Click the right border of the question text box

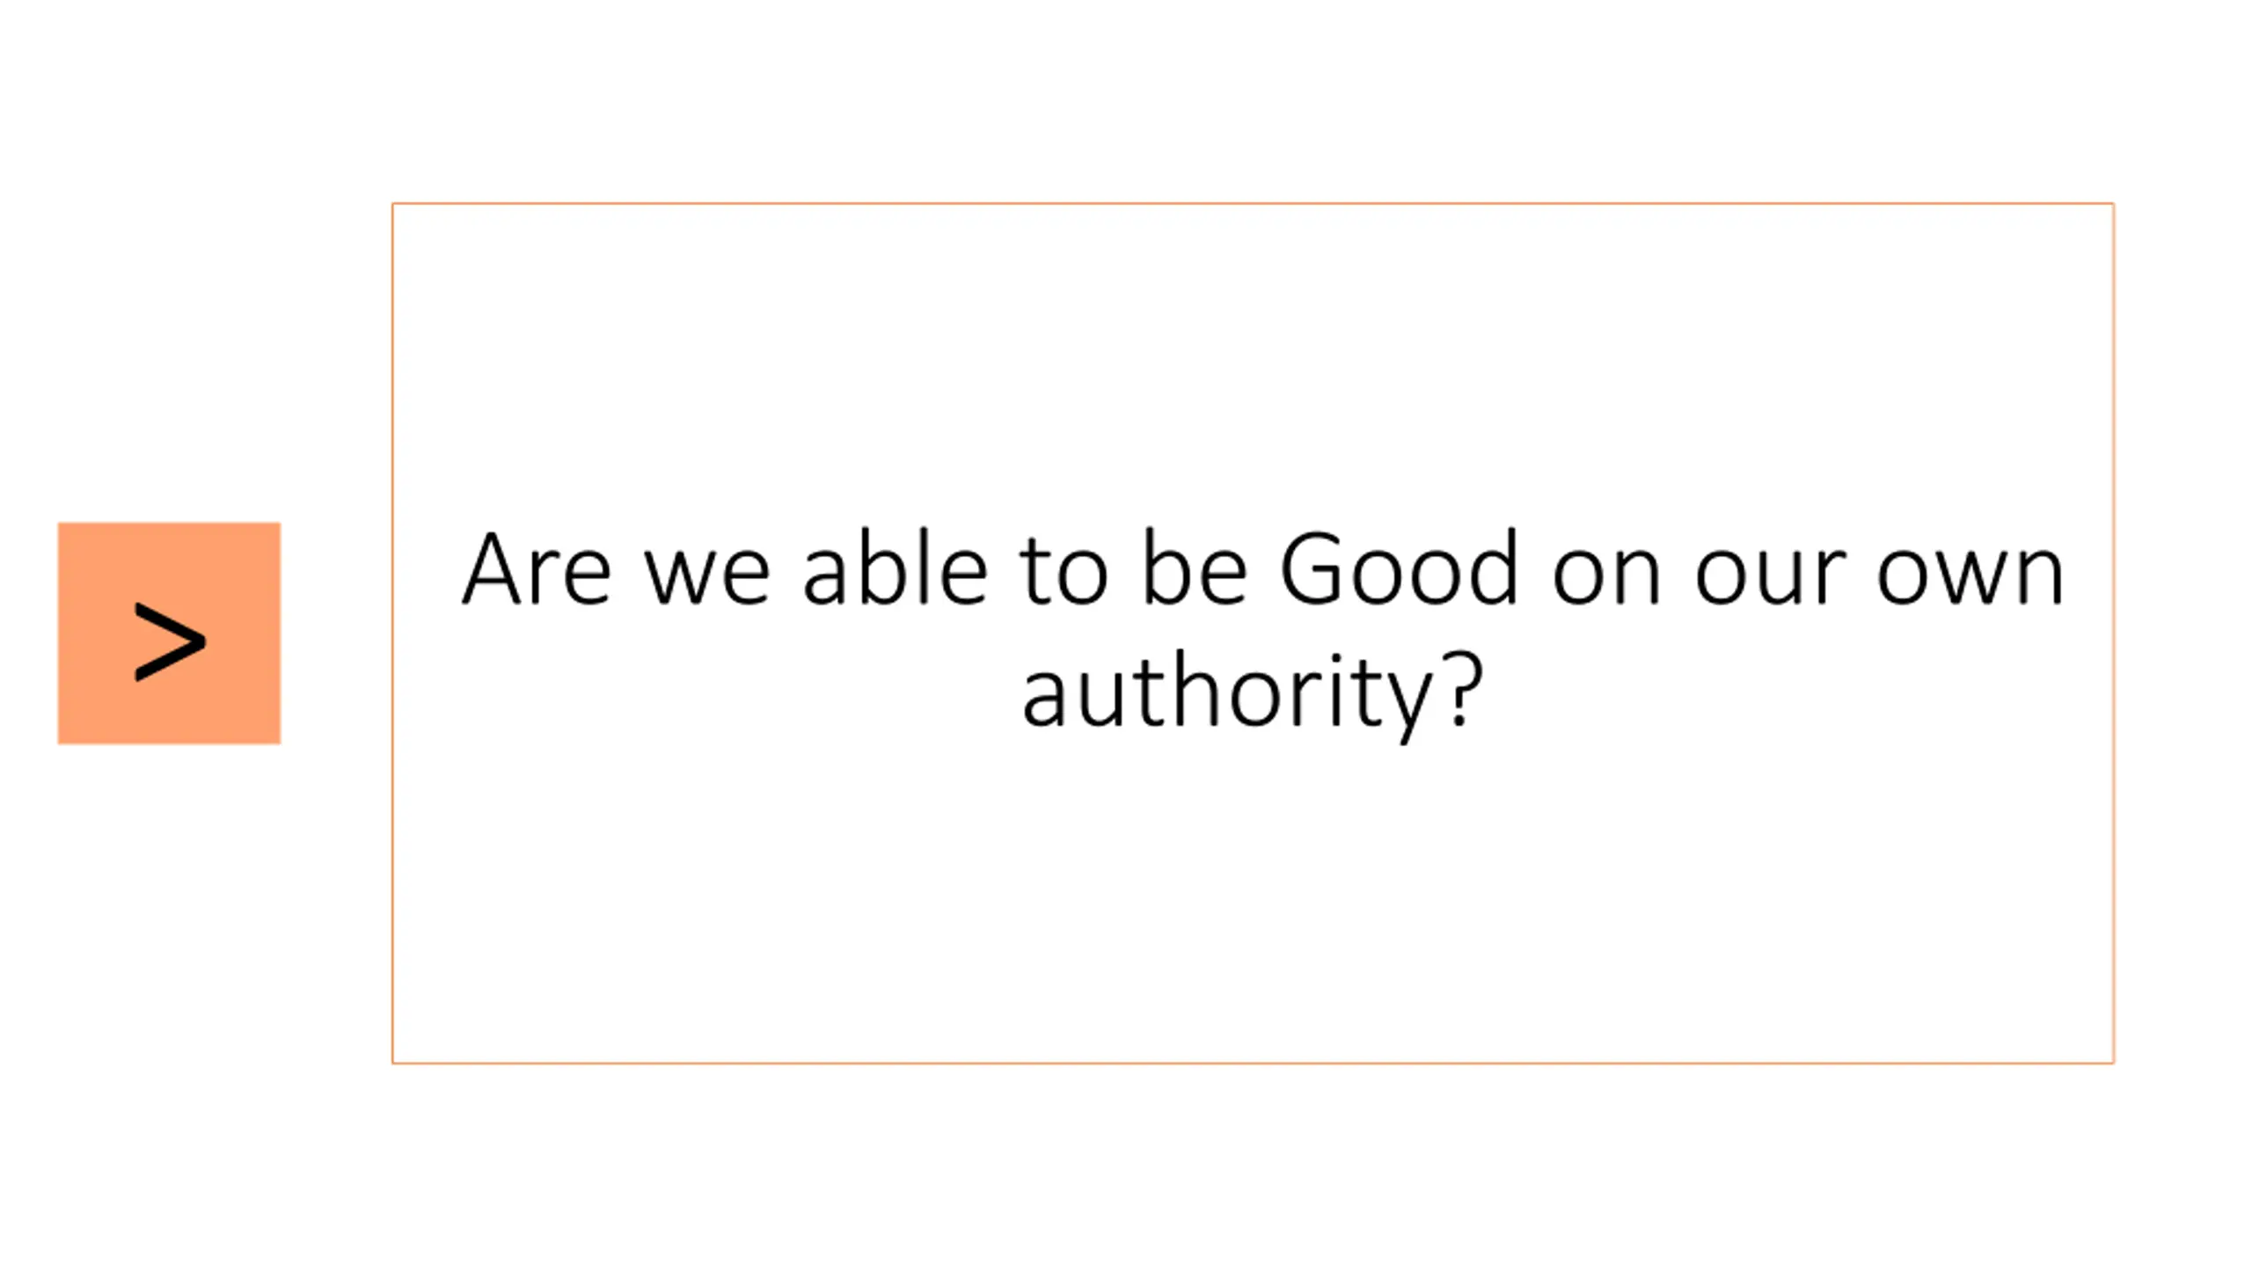click(2113, 633)
